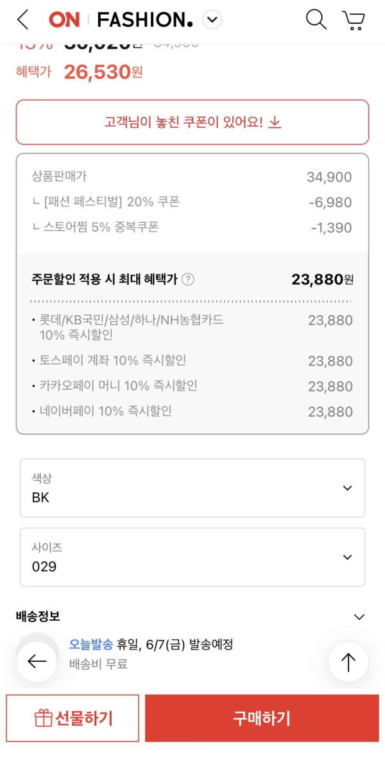
Task: Open the 색상 color dropdown
Action: pos(193,488)
